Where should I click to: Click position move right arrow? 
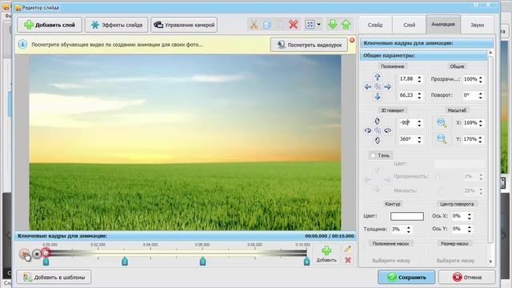[x=387, y=87]
